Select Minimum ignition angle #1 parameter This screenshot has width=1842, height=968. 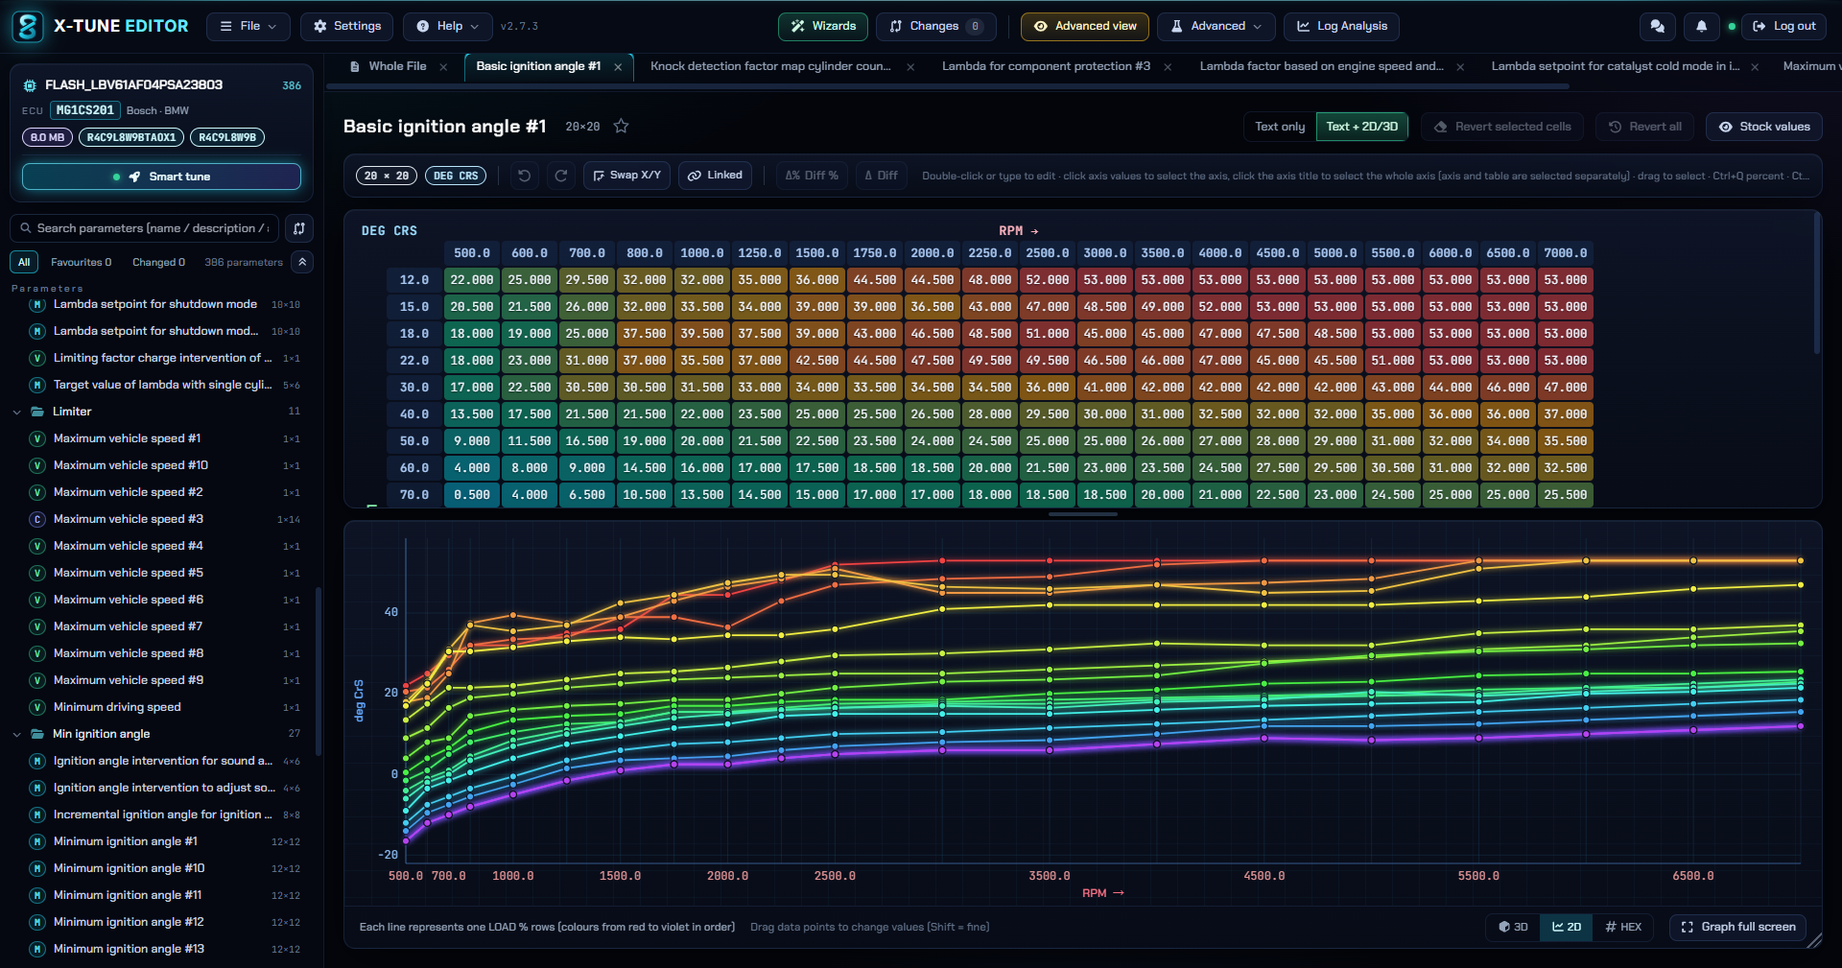pyautogui.click(x=161, y=842)
